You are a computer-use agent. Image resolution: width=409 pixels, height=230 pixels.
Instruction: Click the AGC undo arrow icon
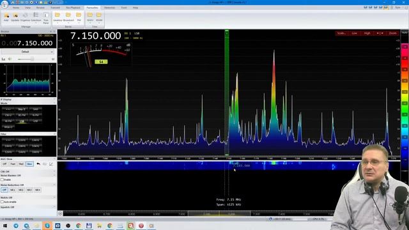tap(38, 164)
